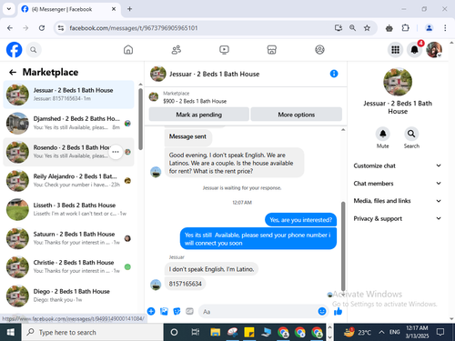Open the emoji picker smiley icon
This screenshot has width=455, height=341.
pyautogui.click(x=322, y=311)
